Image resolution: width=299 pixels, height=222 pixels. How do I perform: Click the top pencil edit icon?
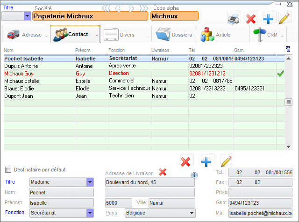click(284, 19)
